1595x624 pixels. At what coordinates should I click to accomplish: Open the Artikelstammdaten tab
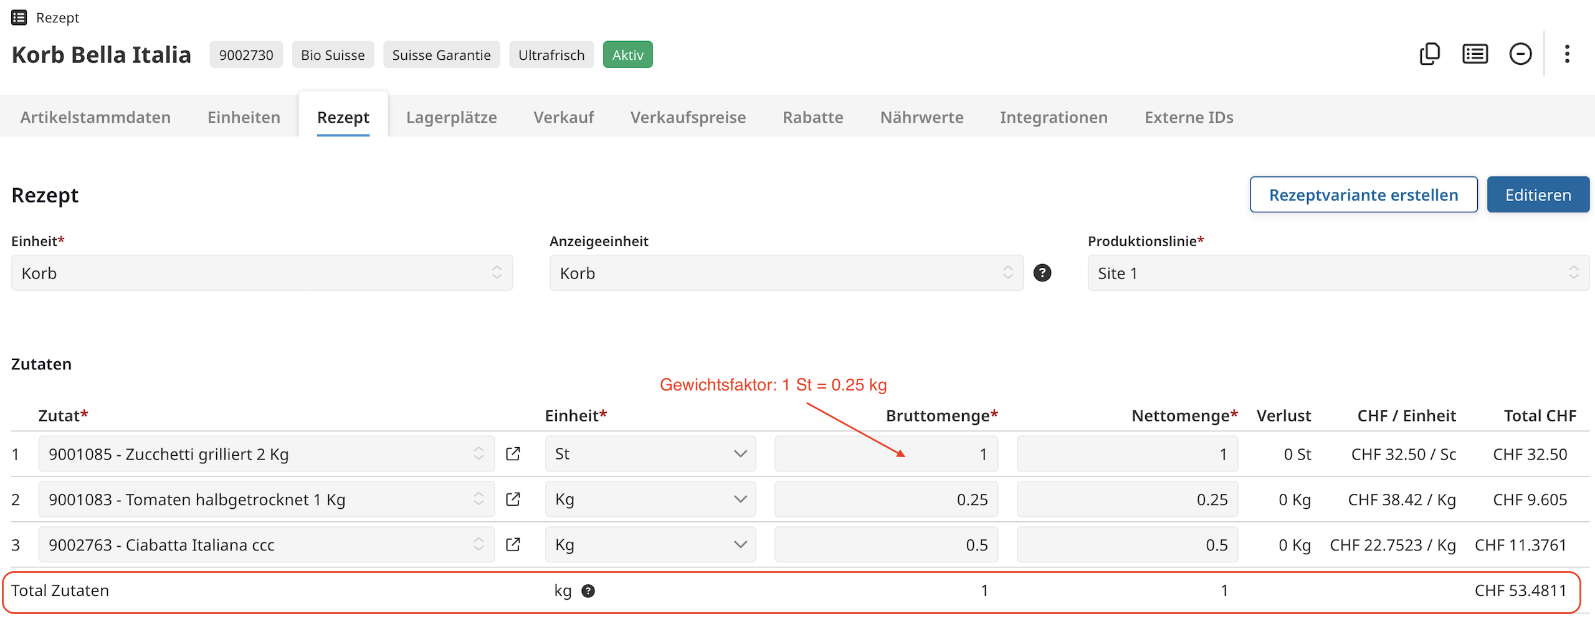tap(95, 117)
